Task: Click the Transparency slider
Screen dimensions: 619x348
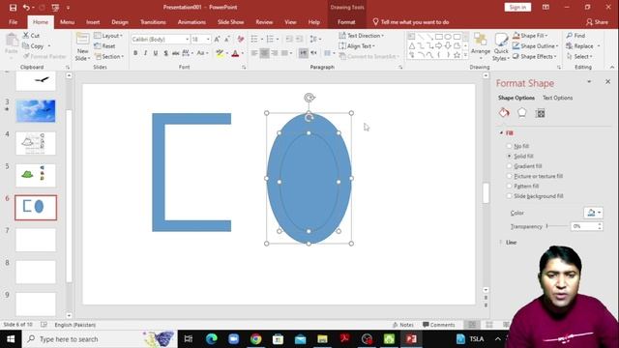Action: [557, 226]
